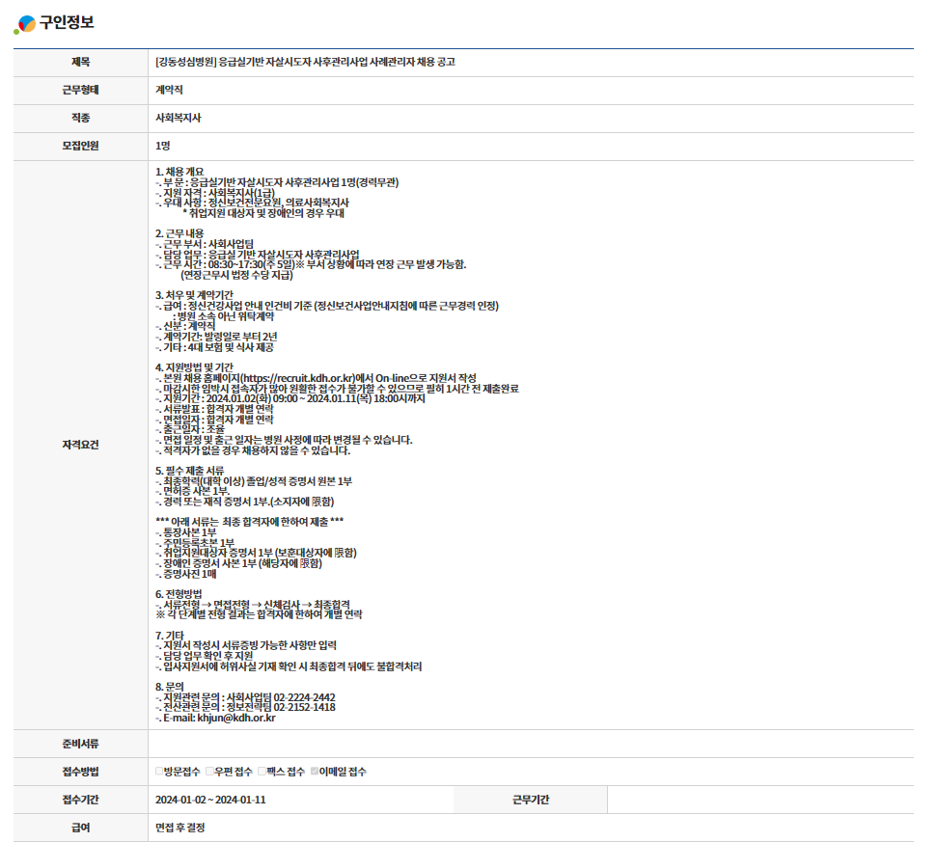Click the khjun@kdh.or.kr email address
The height and width of the screenshot is (842, 938).
tap(236, 718)
